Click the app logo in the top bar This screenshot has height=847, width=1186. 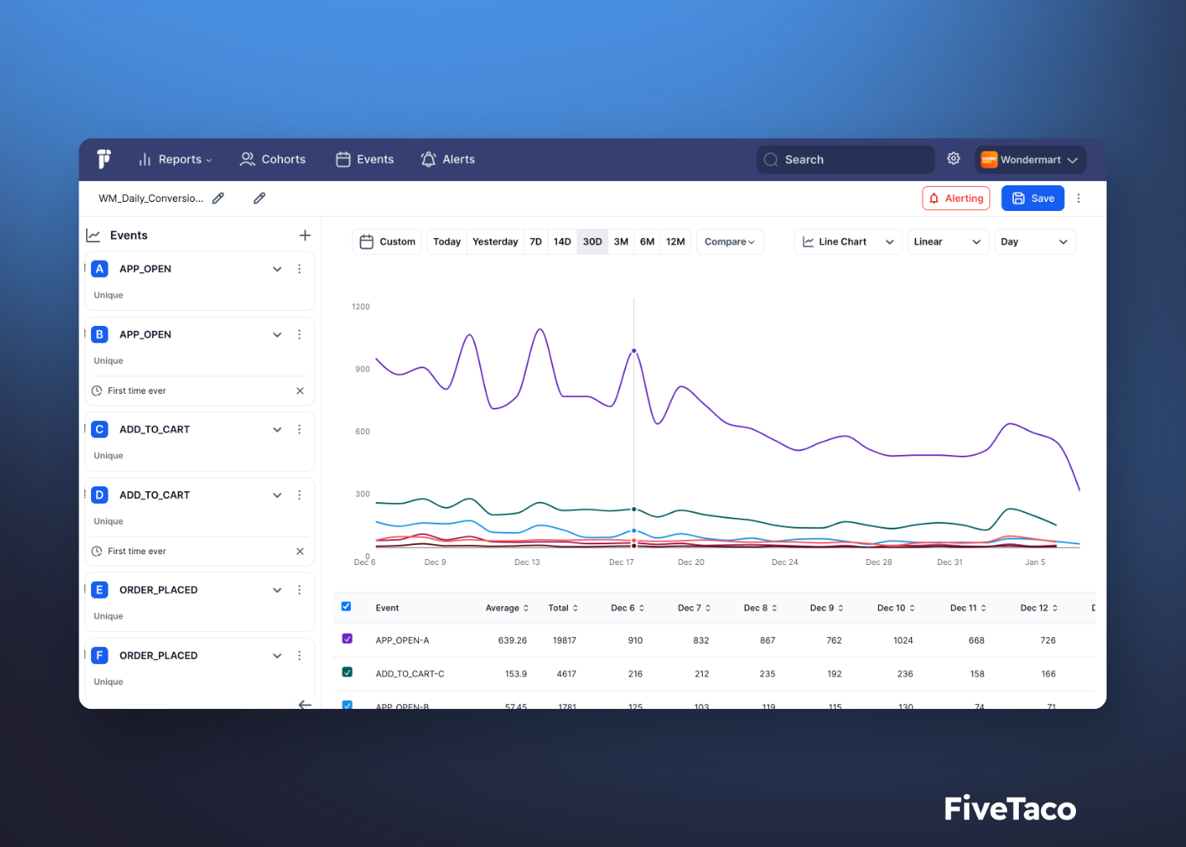(104, 159)
